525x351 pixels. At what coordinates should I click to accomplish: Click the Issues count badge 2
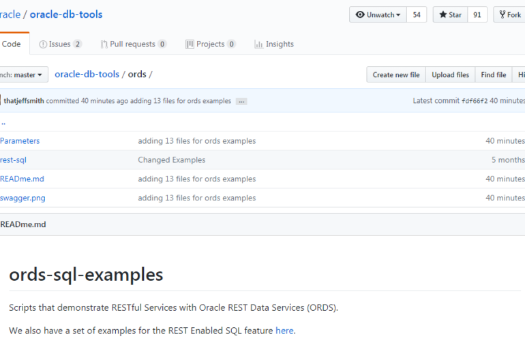point(77,44)
